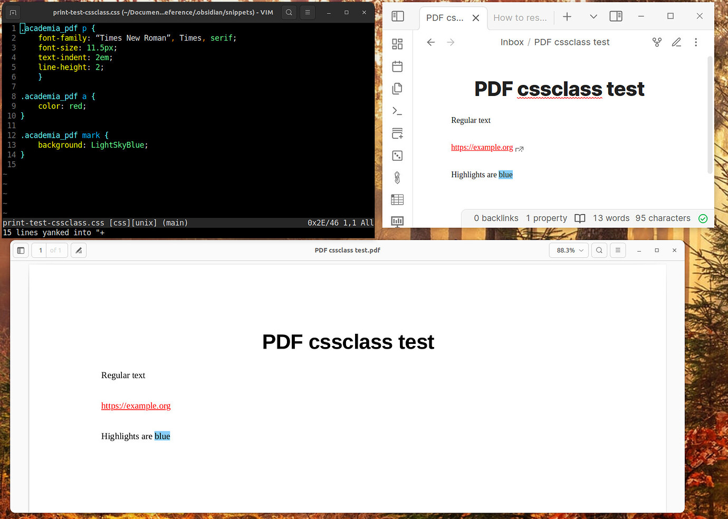Open the tab switcher chevron in Obsidian
Image resolution: width=728 pixels, height=519 pixels.
coord(593,16)
